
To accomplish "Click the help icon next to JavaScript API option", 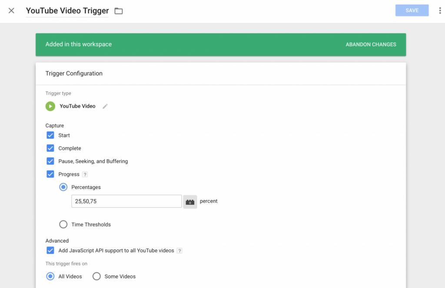I will (x=179, y=251).
